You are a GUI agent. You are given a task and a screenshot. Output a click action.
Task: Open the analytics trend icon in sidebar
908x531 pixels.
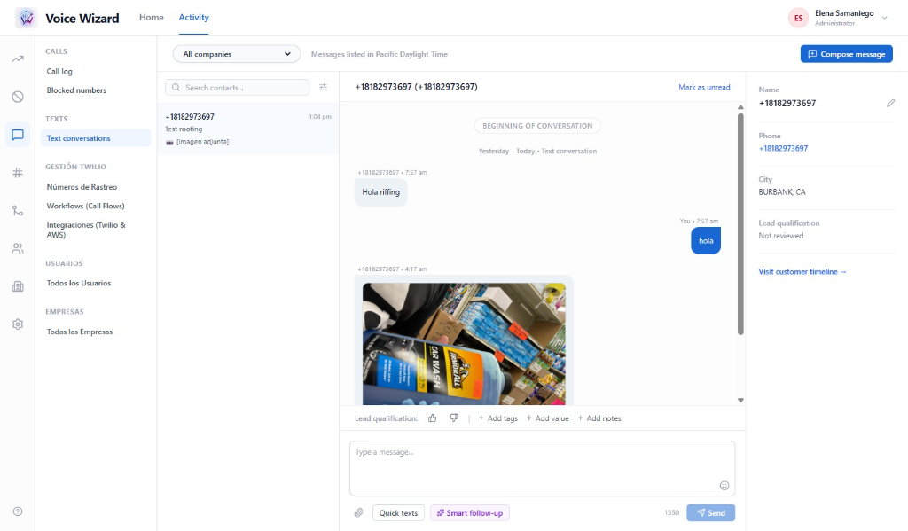pos(18,59)
